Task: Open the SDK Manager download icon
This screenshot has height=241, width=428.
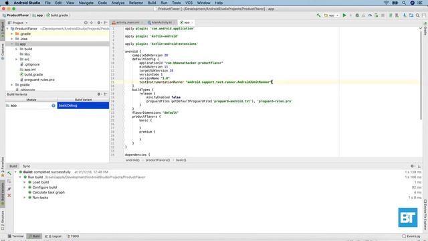Action: (405, 15)
